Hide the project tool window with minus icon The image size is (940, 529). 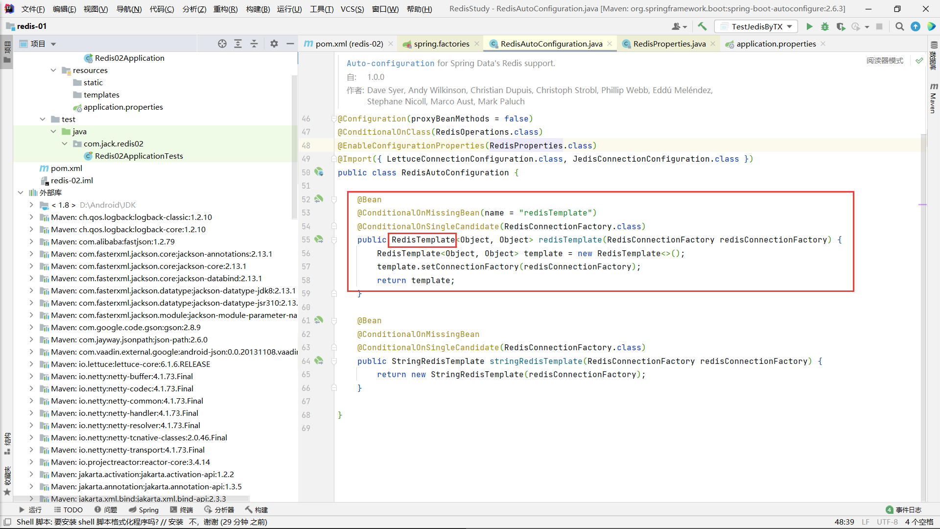point(290,44)
